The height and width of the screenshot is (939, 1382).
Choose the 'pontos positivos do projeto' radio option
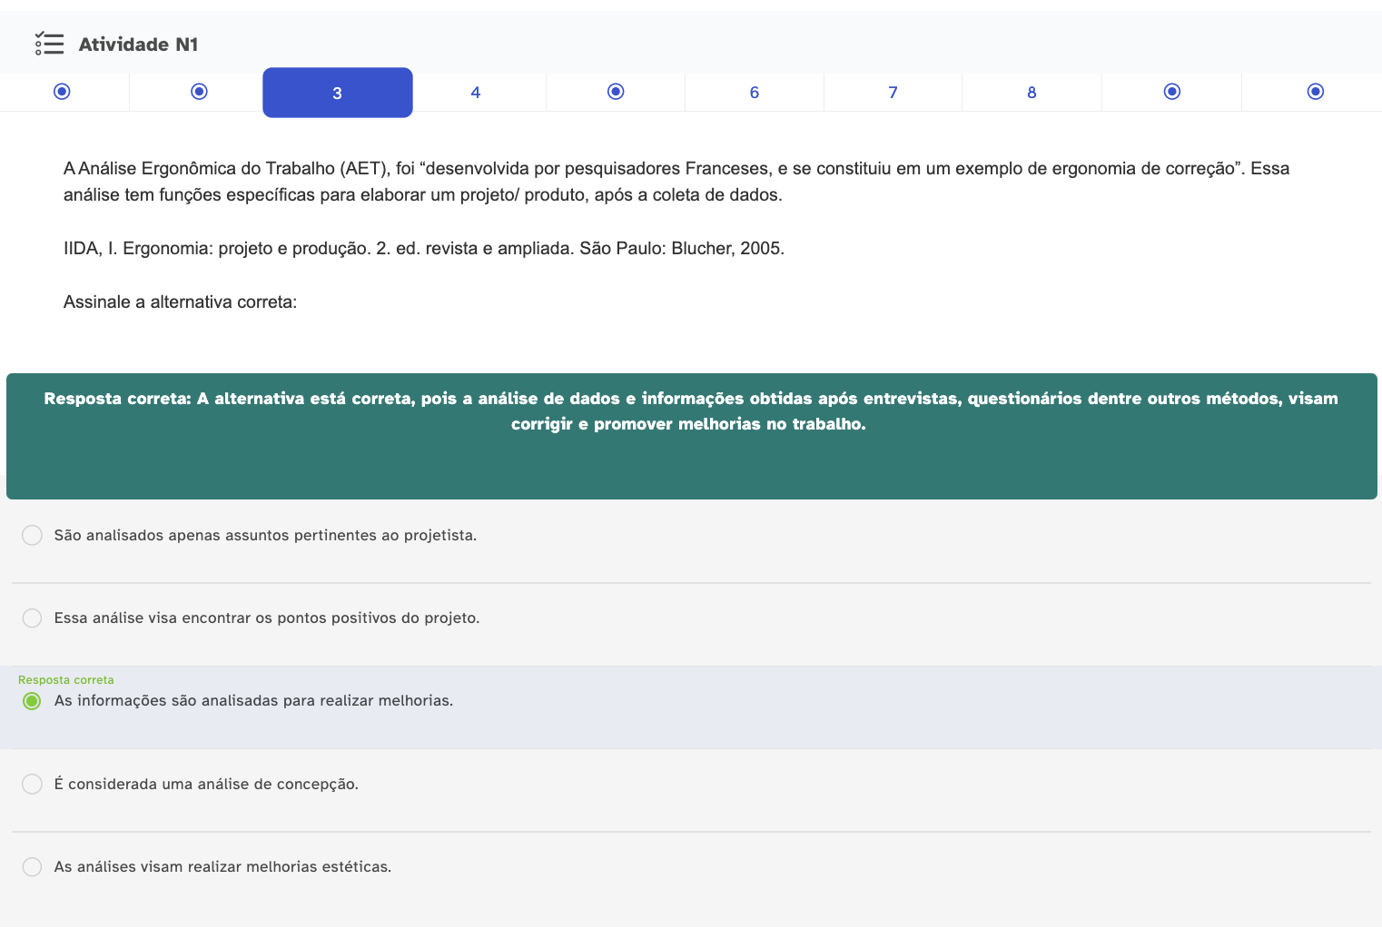tap(32, 618)
